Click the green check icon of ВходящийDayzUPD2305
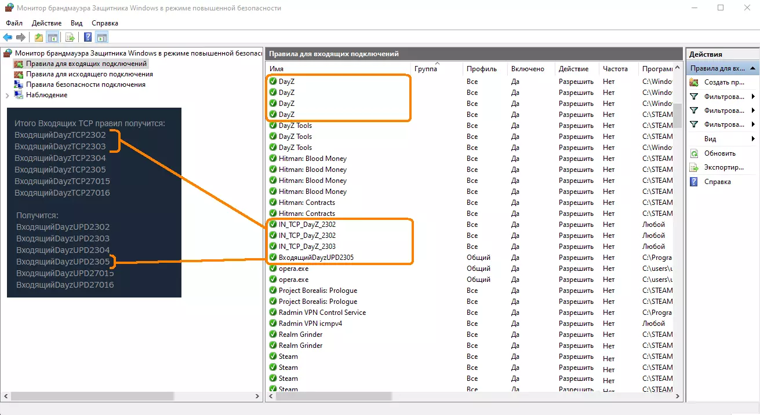The width and height of the screenshot is (760, 415). pos(273,258)
